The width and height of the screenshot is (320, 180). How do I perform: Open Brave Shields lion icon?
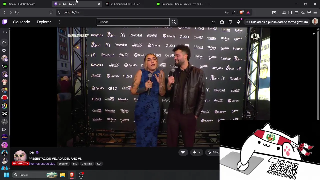pos(242,12)
